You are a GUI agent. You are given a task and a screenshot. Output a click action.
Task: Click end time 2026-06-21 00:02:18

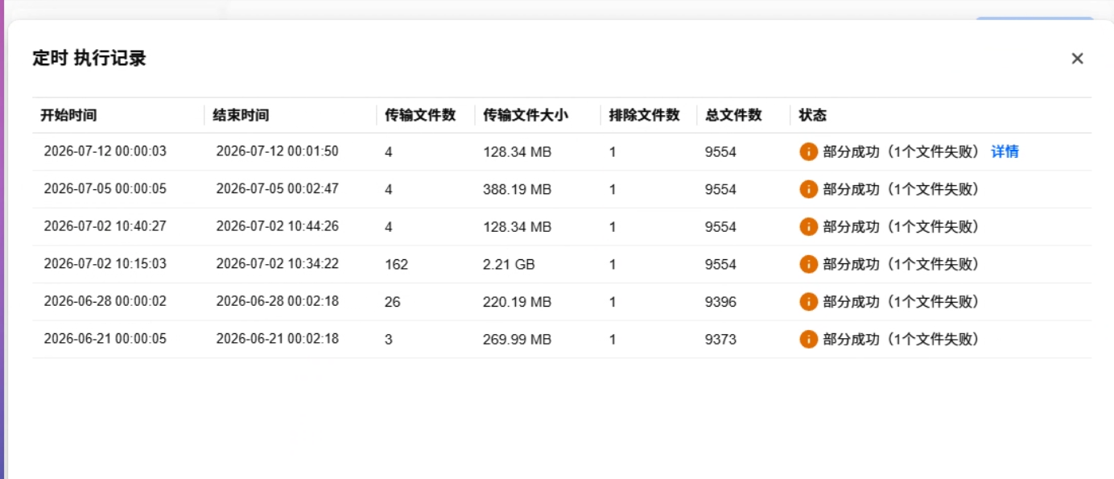[x=278, y=339]
